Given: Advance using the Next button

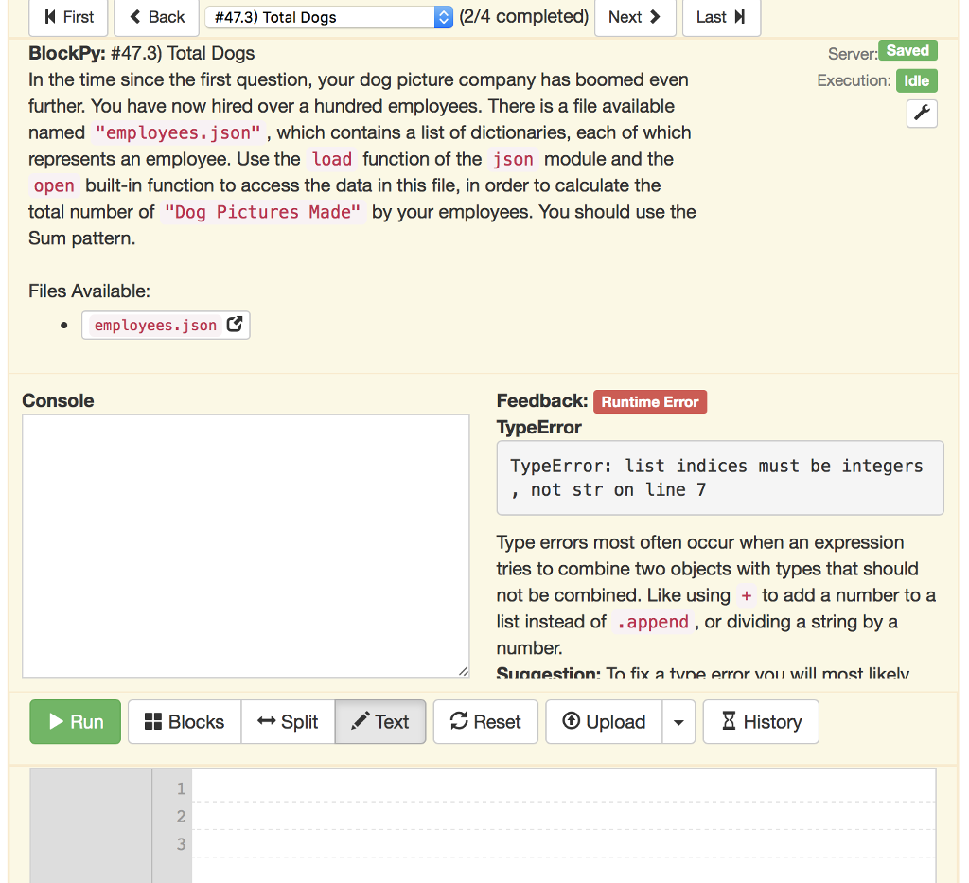Looking at the screenshot, I should click(x=635, y=17).
